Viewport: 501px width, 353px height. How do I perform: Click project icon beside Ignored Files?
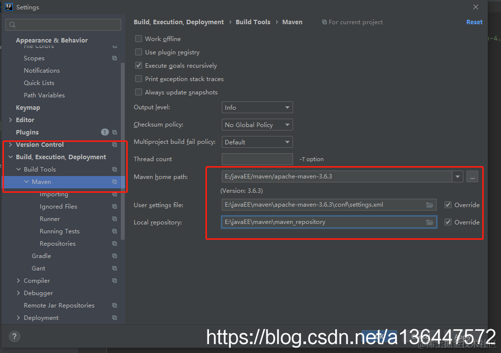click(115, 207)
